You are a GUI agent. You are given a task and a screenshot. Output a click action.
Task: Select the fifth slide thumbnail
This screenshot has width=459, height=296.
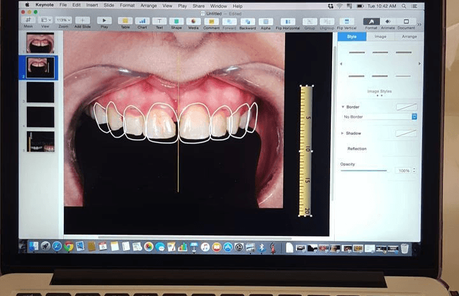(40, 142)
